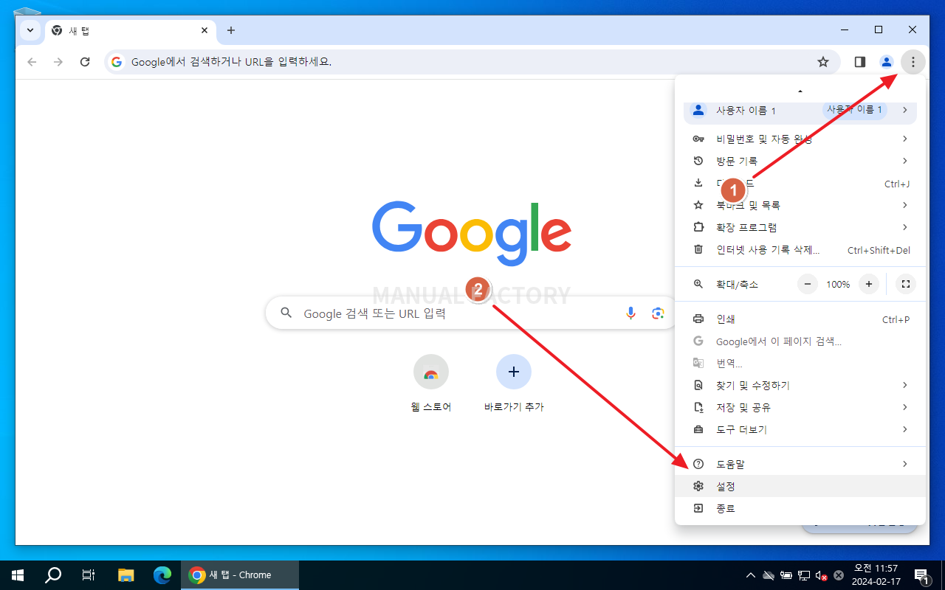Click the Google icon in address bar
Viewport: 945px width, 590px height.
[x=117, y=62]
